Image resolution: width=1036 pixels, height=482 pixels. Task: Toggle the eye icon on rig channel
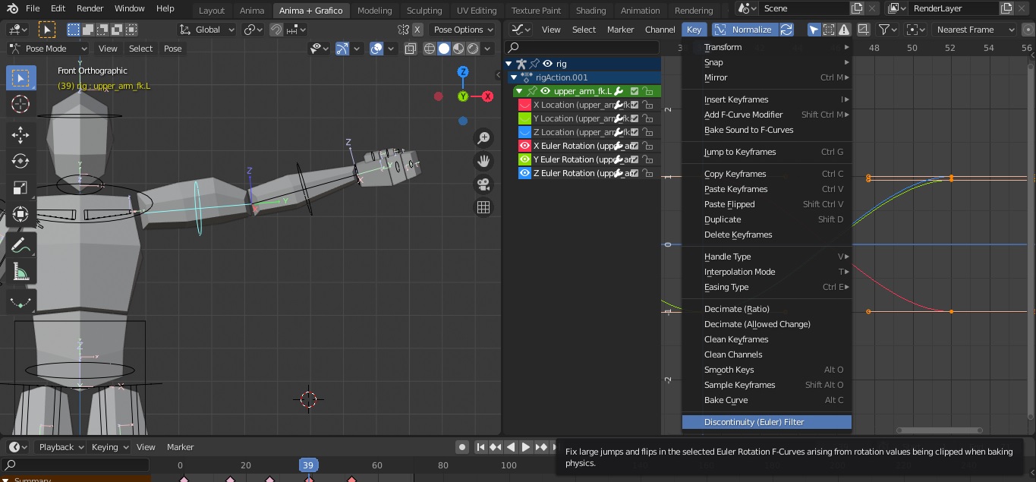pos(547,64)
